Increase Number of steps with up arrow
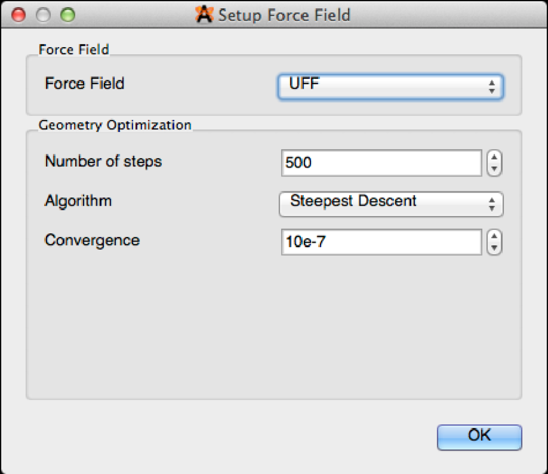This screenshot has width=548, height=474. pos(494,158)
